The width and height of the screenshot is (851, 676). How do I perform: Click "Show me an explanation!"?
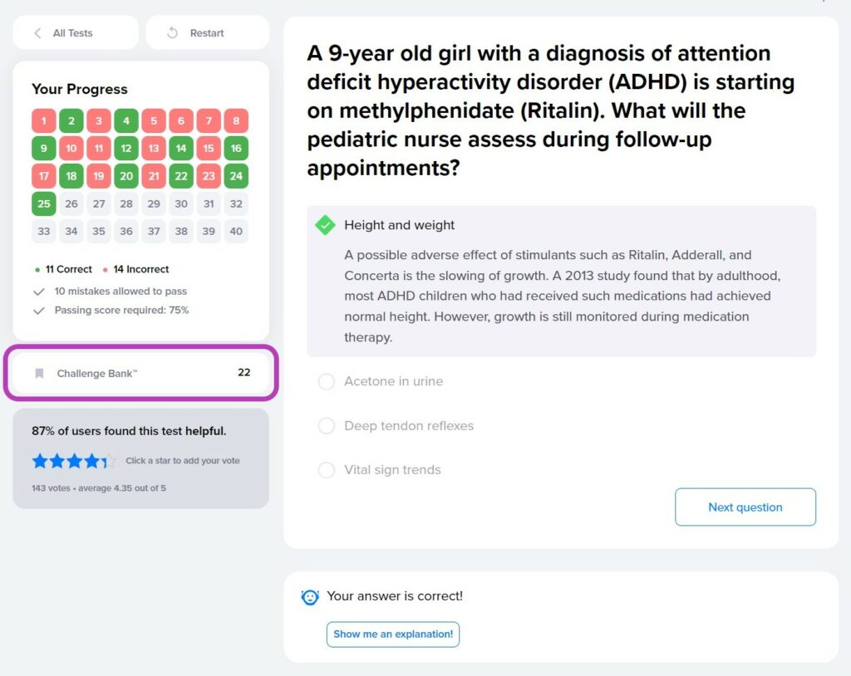[x=392, y=634]
